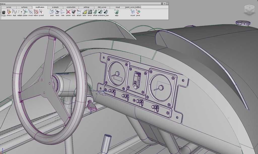Switch to the evaluate shelf tab

point(55,7)
